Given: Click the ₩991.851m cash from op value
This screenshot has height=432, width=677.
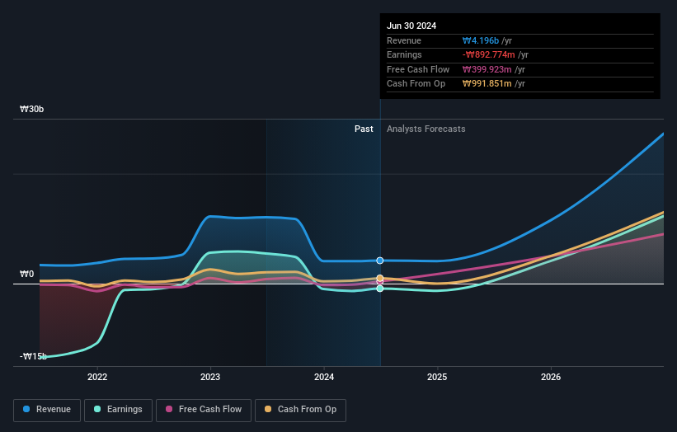Looking at the screenshot, I should pyautogui.click(x=487, y=84).
